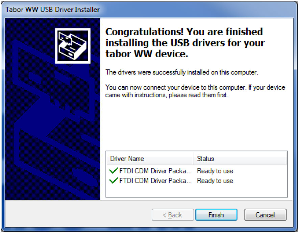Image resolution: width=298 pixels, height=233 pixels.
Task: Click the Tabor WW USB Driver Installer title bar
Action: coord(149,9)
